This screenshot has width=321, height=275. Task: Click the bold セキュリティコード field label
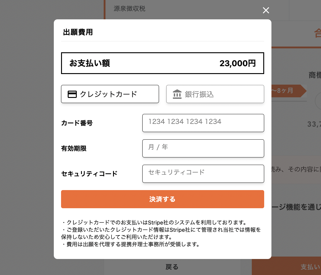click(x=89, y=174)
